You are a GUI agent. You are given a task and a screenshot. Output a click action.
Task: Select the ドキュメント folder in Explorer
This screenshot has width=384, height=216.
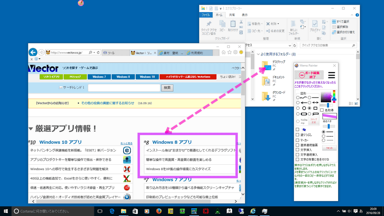(273, 81)
